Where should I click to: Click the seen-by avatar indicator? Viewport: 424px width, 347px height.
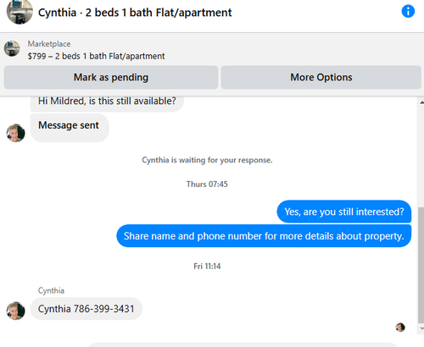[x=400, y=328]
